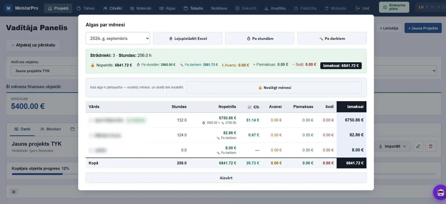446x204 pixels.
Task: Open the Tabelis navigation item
Action: (193, 8)
